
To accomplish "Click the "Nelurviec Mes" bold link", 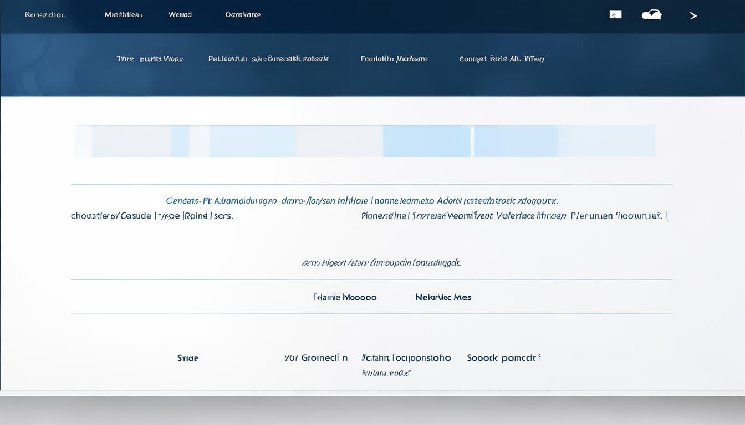I will coord(443,297).
